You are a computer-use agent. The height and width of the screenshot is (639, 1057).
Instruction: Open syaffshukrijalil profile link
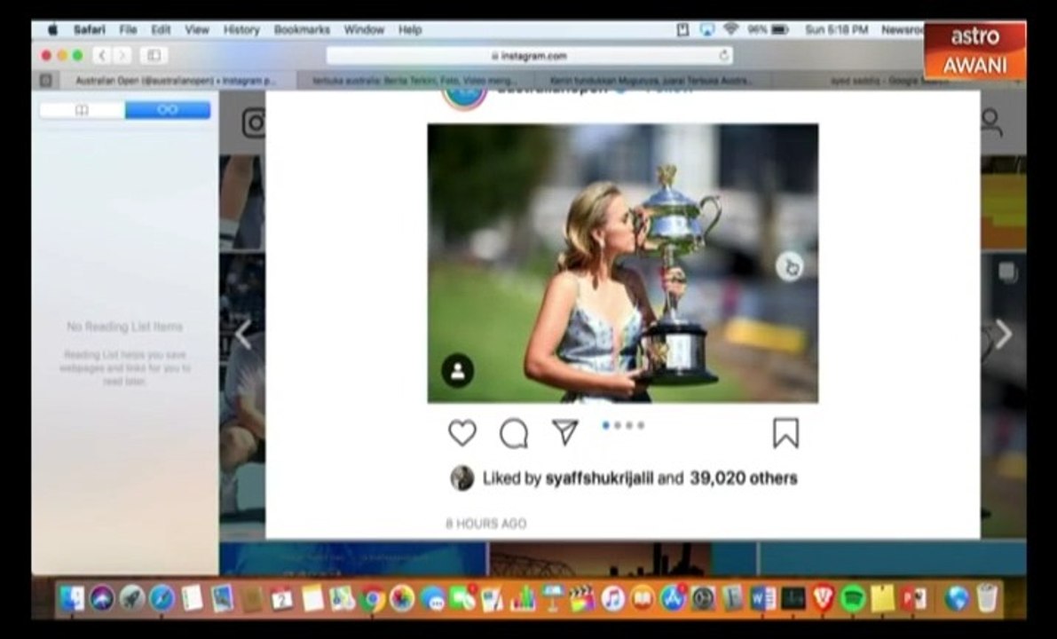pyautogui.click(x=599, y=478)
